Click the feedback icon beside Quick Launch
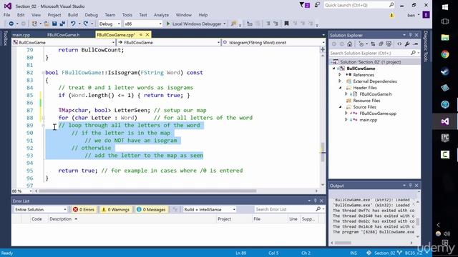Screen dimensions: 458x257 pyautogui.click(x=317, y=5)
